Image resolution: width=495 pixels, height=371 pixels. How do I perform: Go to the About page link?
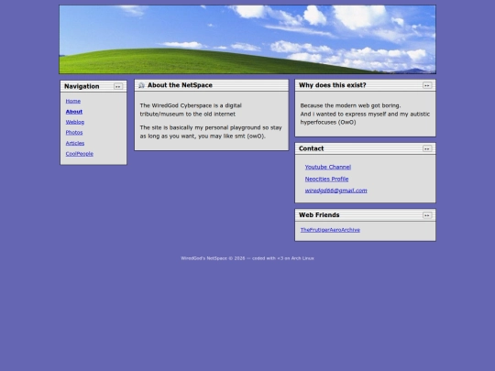[x=74, y=112]
